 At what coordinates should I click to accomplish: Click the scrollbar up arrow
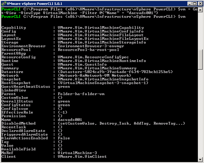200,10
